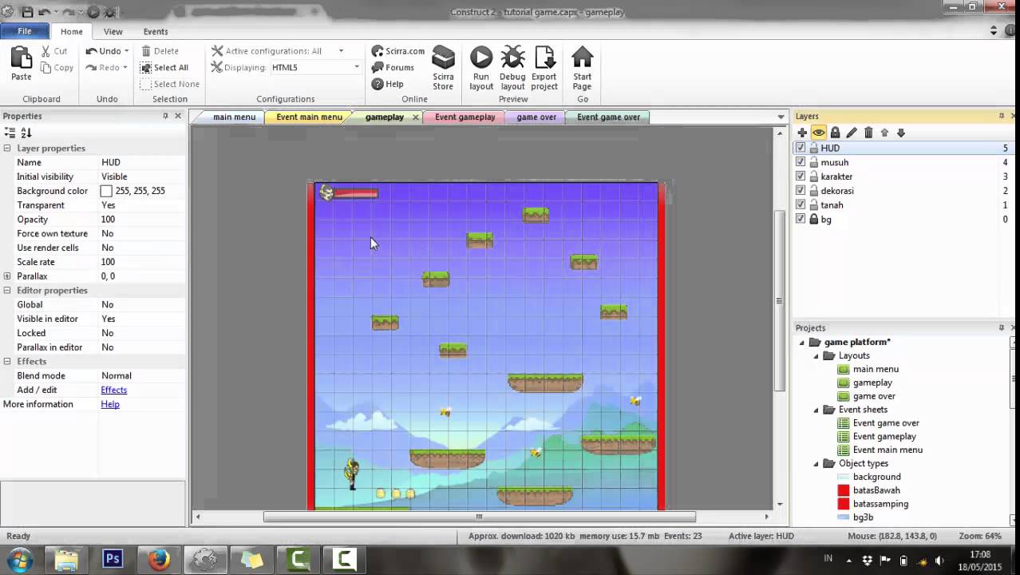
Task: Close the gameplay tab
Action: pyautogui.click(x=415, y=117)
